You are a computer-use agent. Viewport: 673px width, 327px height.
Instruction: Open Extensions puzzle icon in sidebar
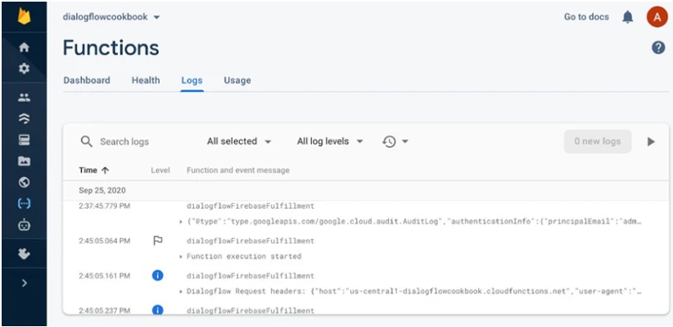click(24, 254)
